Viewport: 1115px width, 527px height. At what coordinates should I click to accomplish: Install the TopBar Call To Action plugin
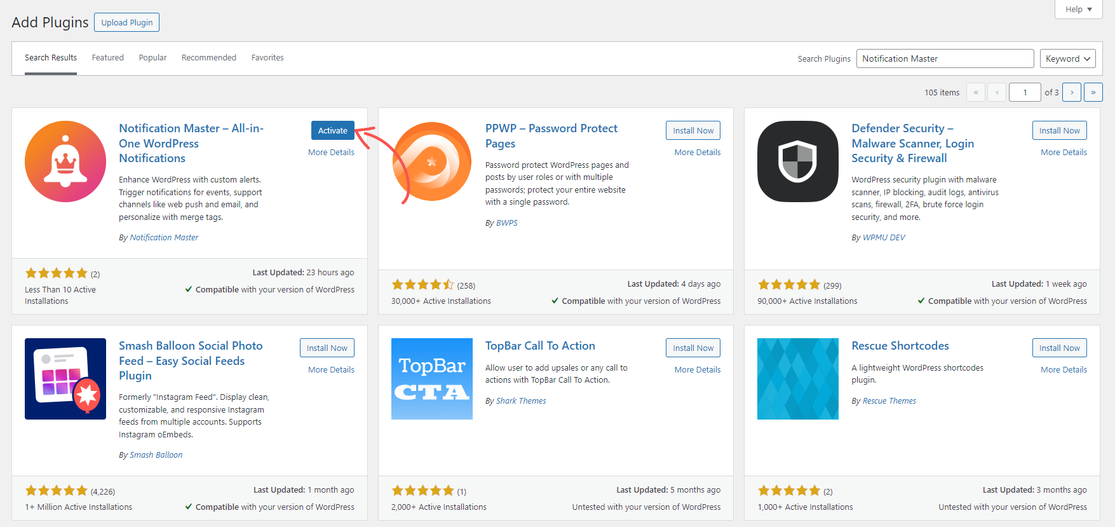click(693, 348)
